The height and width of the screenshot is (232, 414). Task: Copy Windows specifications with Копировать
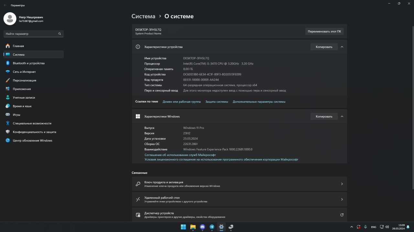324,116
